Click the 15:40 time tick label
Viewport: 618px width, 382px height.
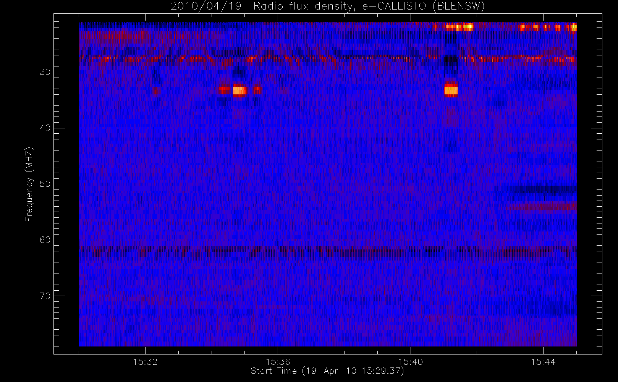pyautogui.click(x=411, y=361)
